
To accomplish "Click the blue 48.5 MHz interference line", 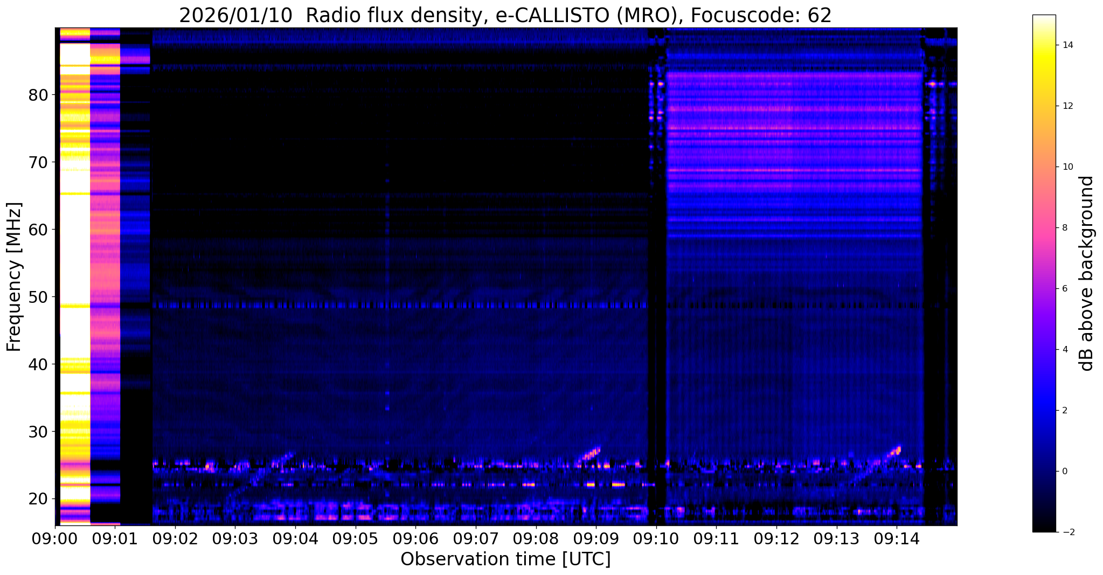I will point(400,306).
